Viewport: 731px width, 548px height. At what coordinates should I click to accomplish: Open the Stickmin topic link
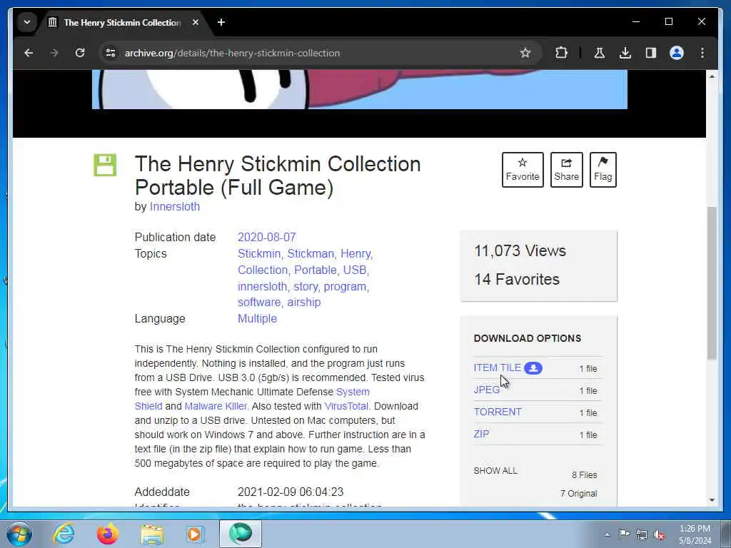pos(258,253)
